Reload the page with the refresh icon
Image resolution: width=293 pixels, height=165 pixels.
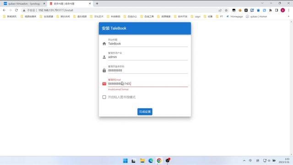click(16, 10)
